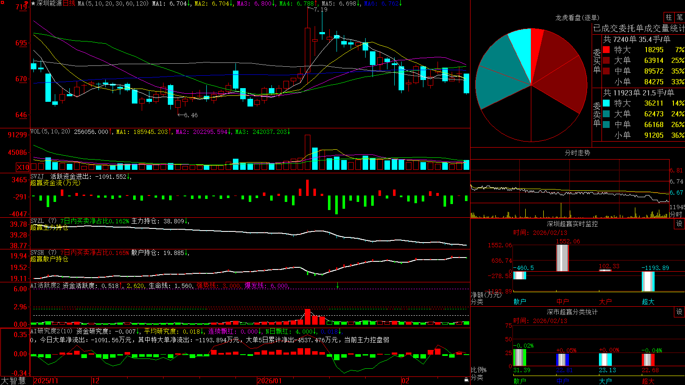Click 共 11923单 21.5手/单 summary row
The image size is (685, 385).
point(639,93)
